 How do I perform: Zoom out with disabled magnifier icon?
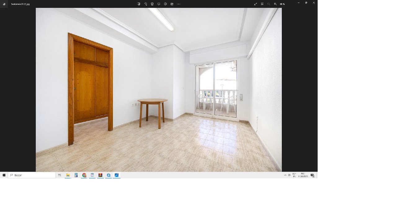click(x=269, y=4)
